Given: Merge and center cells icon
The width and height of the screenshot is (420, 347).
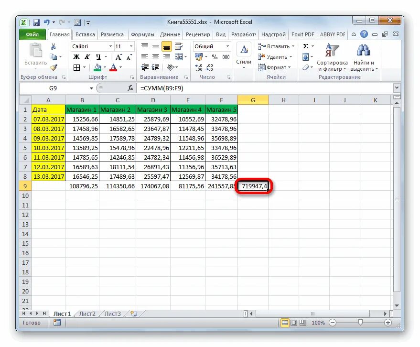Looking at the screenshot, I should tap(179, 57).
